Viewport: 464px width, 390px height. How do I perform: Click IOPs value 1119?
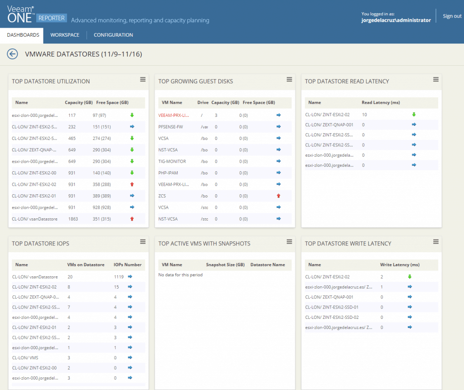(119, 277)
